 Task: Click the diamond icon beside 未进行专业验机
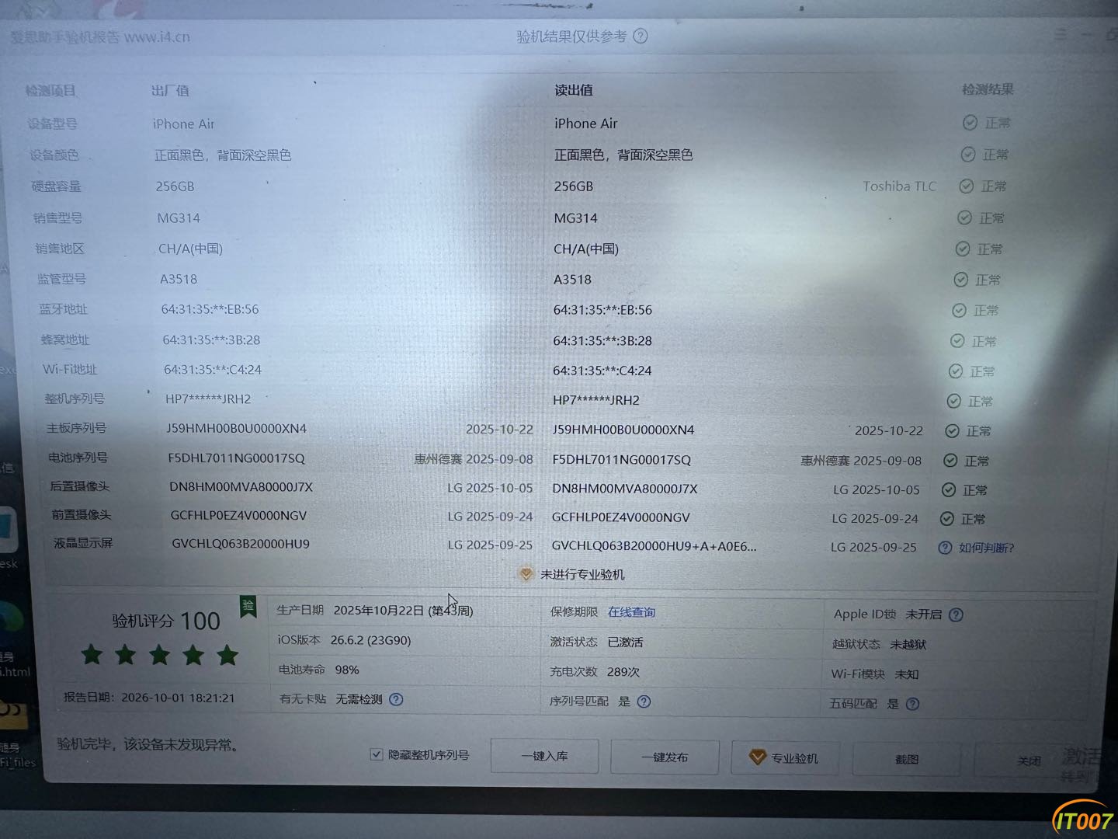point(526,574)
